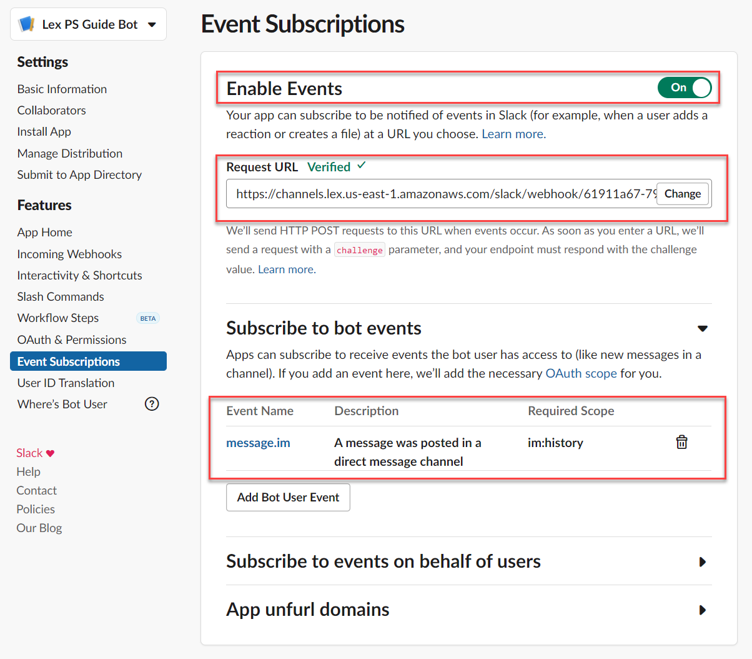
Task: Go to Collaborators page
Action: (x=52, y=110)
